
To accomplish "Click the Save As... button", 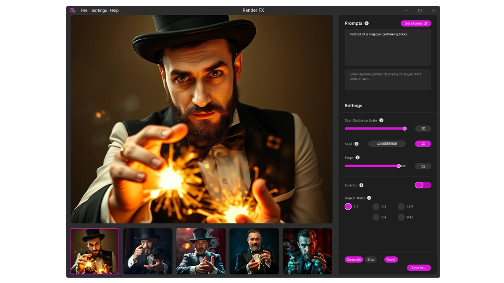I will pos(419,268).
